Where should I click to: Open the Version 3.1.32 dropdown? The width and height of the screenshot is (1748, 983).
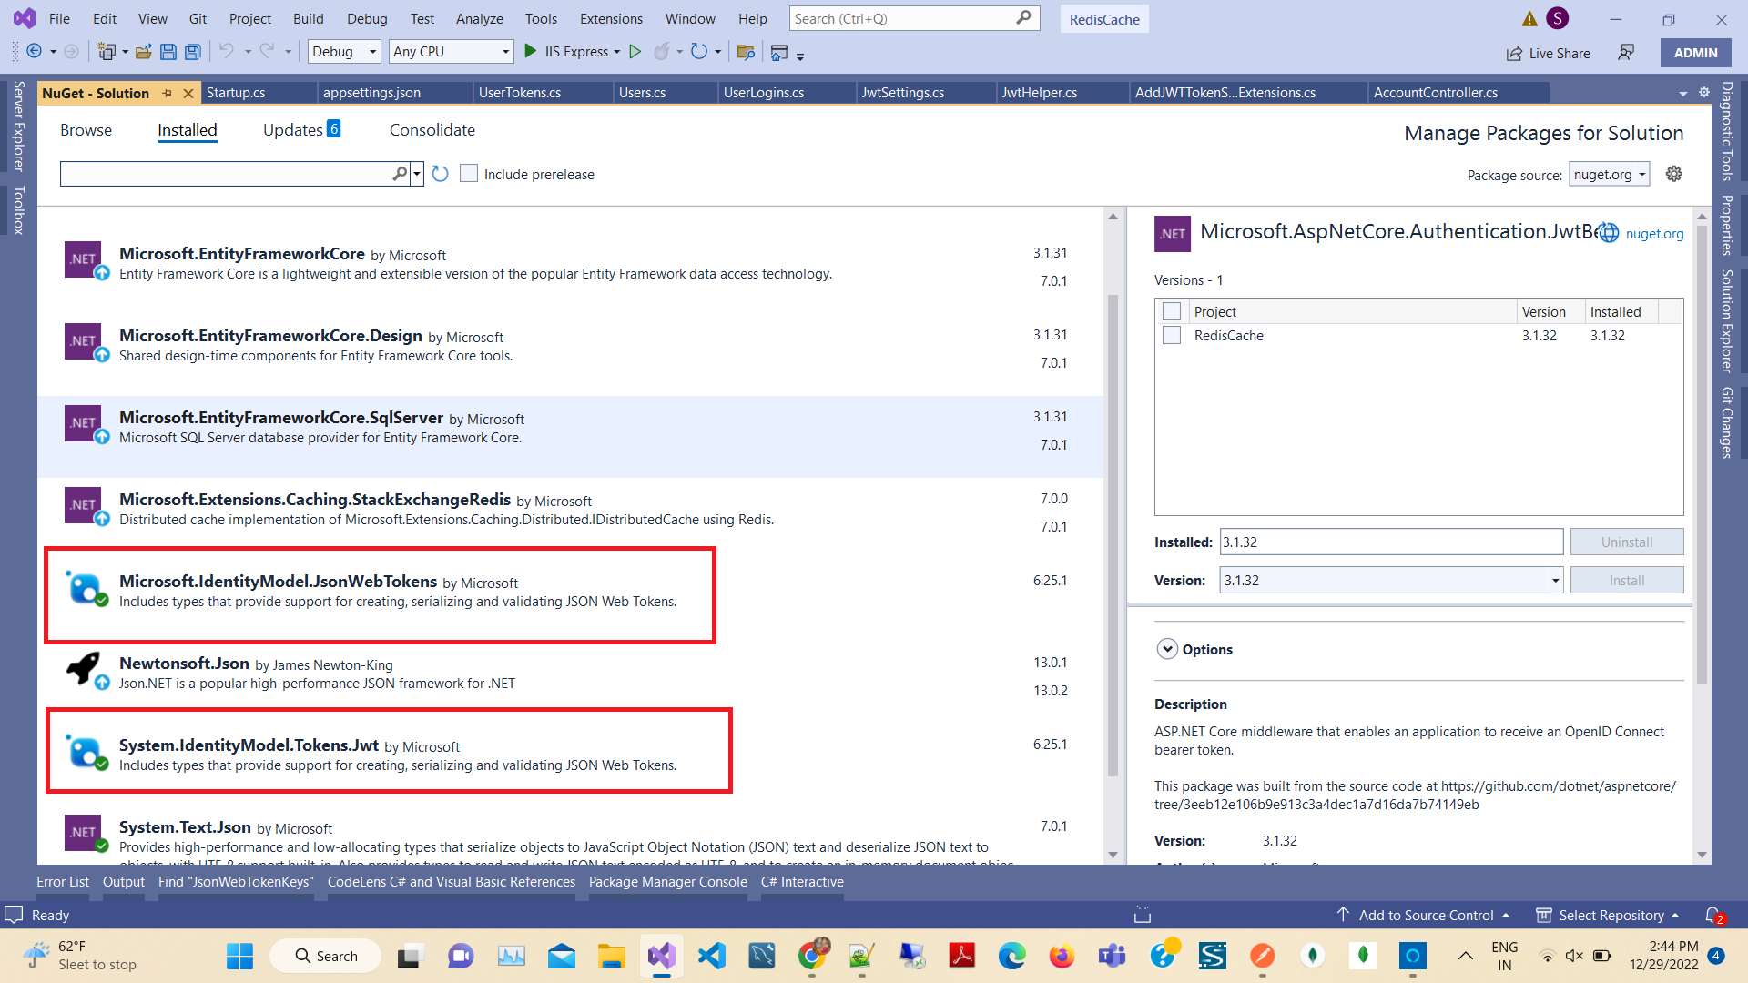[1392, 580]
